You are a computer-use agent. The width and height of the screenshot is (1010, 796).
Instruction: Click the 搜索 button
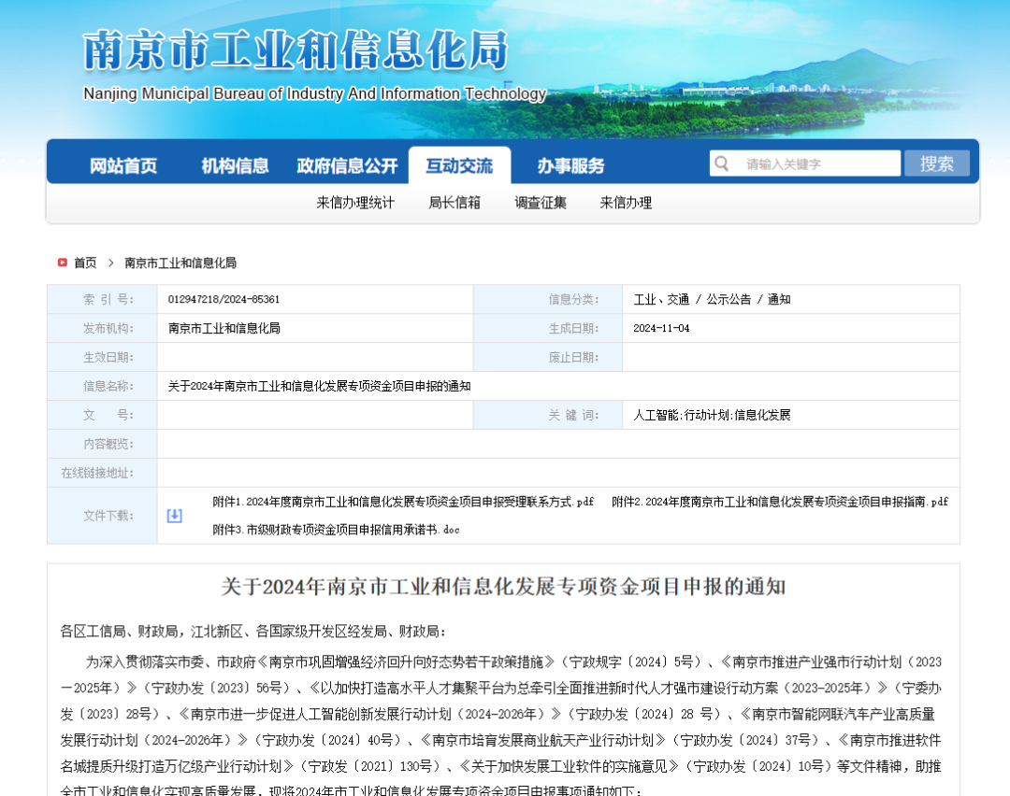(x=936, y=163)
